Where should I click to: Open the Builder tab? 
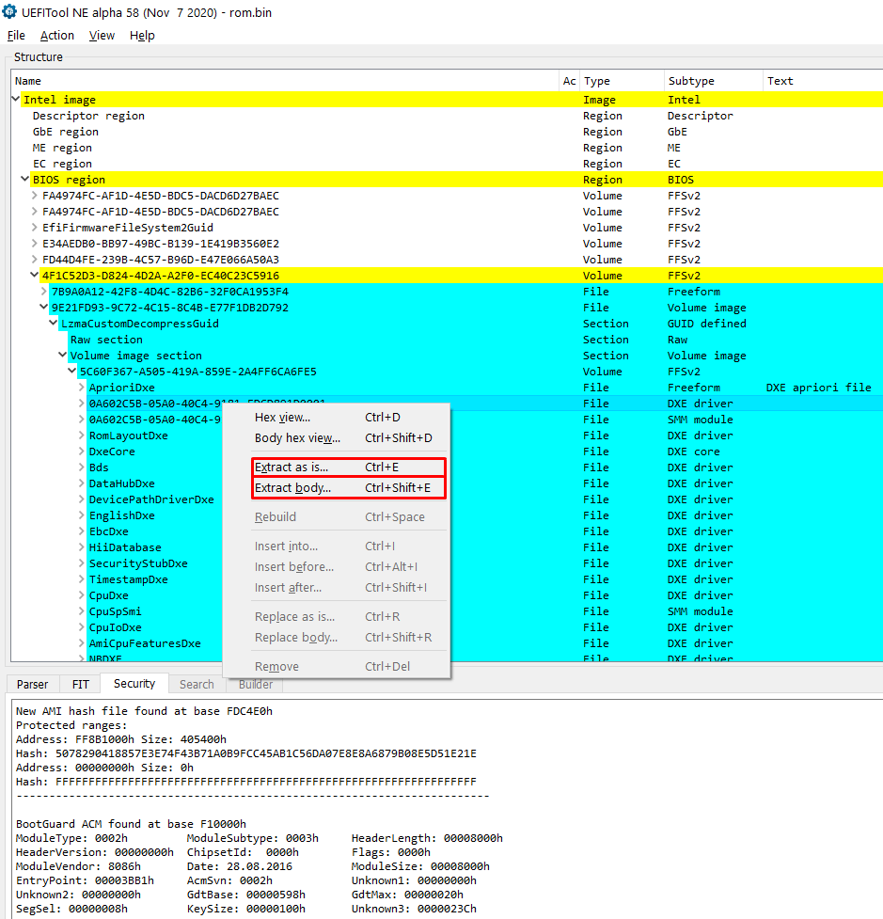(x=256, y=684)
